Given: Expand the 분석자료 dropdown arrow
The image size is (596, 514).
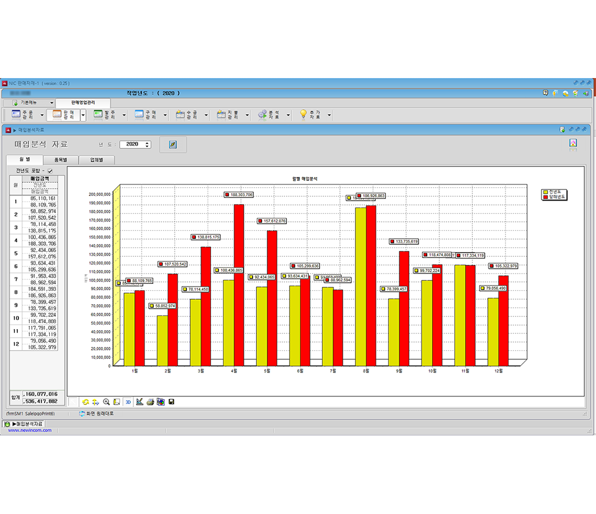Looking at the screenshot, I should click(288, 115).
